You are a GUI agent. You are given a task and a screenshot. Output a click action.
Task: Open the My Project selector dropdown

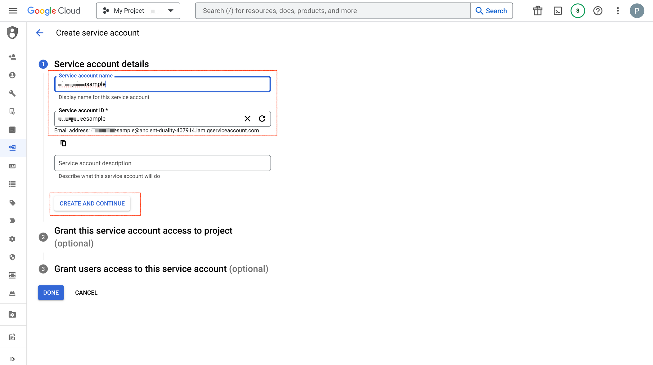pos(138,11)
